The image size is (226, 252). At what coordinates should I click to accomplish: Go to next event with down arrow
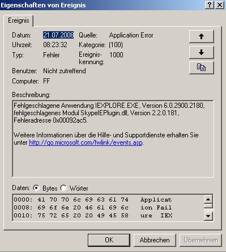pyautogui.click(x=202, y=52)
